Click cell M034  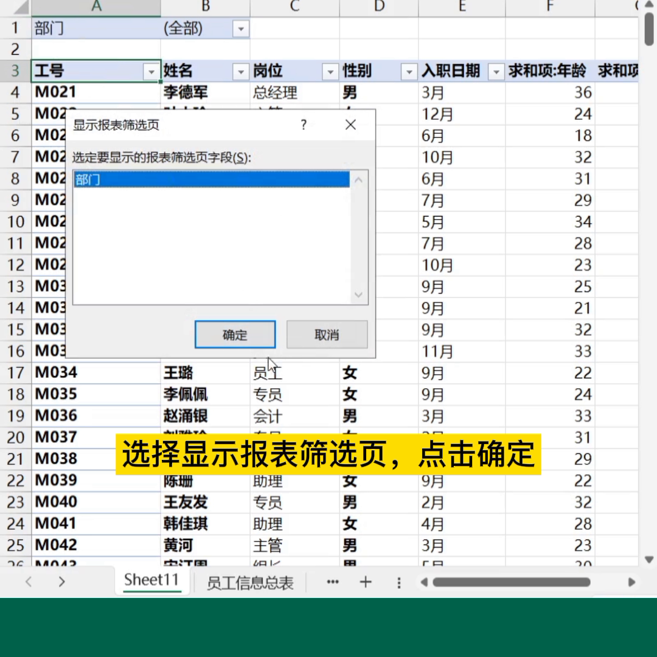tap(96, 372)
